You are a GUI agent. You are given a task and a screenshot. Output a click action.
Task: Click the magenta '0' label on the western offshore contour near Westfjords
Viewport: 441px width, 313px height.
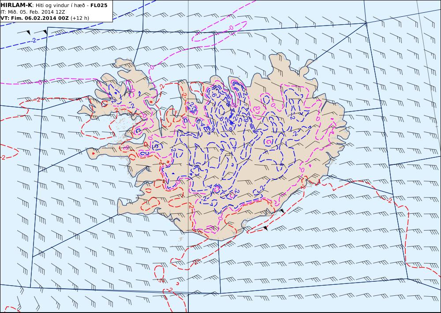[x=40, y=82]
